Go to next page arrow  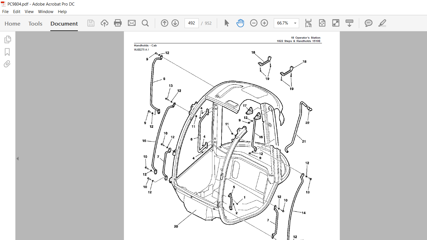click(x=175, y=23)
